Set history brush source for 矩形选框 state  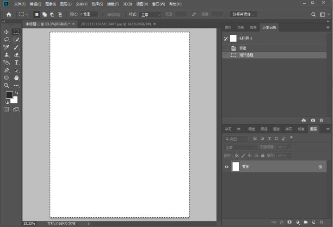(x=226, y=55)
